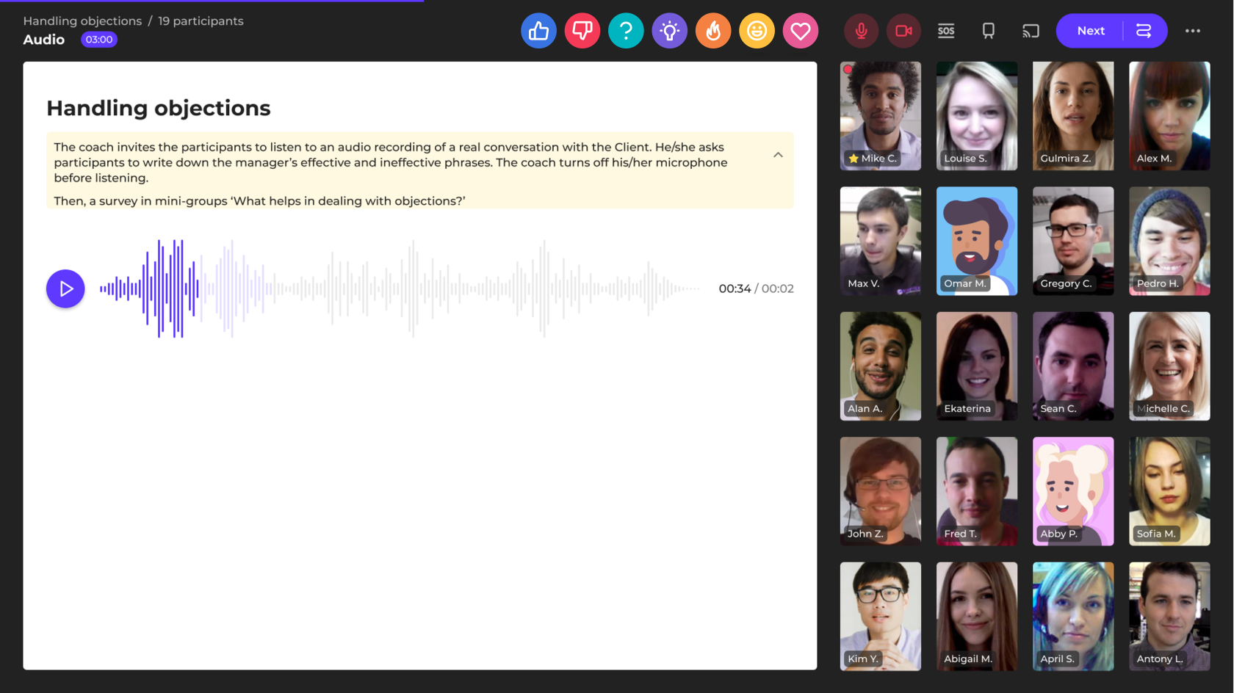The image size is (1234, 693).
Task: Send the smiley face reaction
Action: click(757, 31)
